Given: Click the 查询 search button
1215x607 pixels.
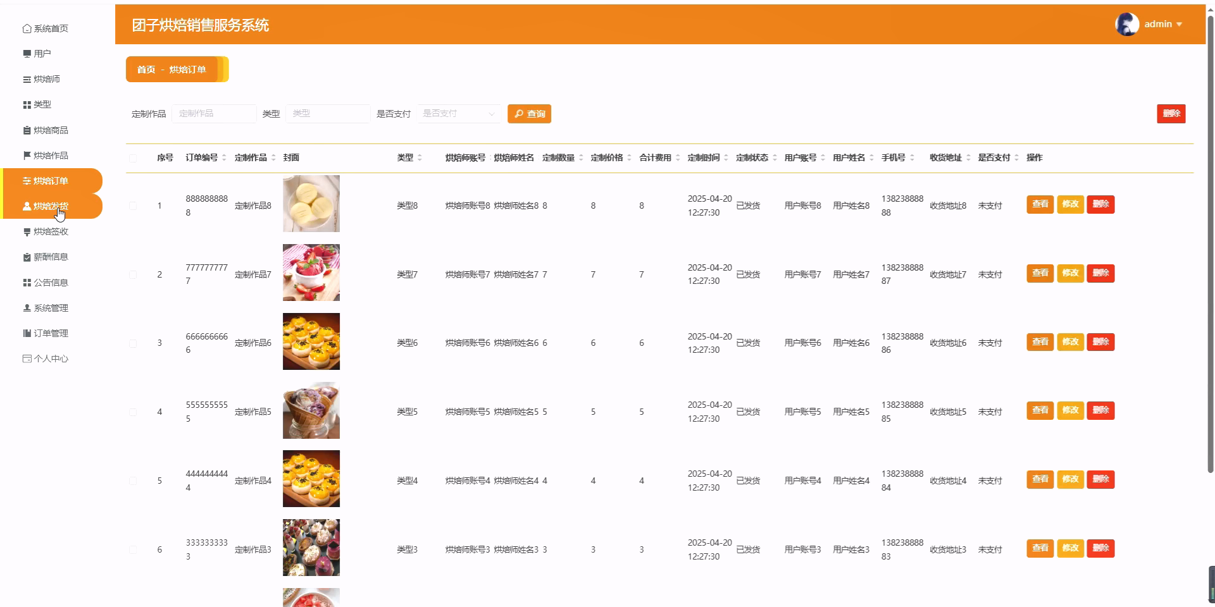Looking at the screenshot, I should 529,114.
